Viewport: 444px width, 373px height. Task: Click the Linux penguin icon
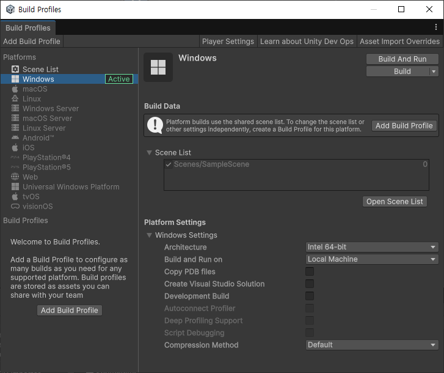pyautogui.click(x=15, y=98)
